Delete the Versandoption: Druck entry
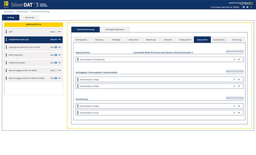Screen dimensions: 256x155 point(239,113)
